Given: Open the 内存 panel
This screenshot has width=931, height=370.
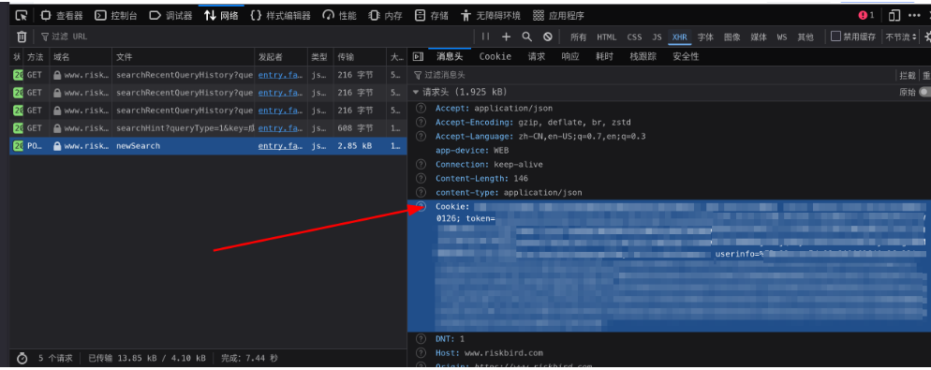Looking at the screenshot, I should click(x=385, y=15).
